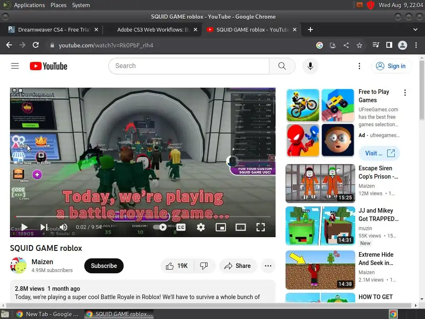
Task: Enable miniplayer mode
Action: point(221,227)
